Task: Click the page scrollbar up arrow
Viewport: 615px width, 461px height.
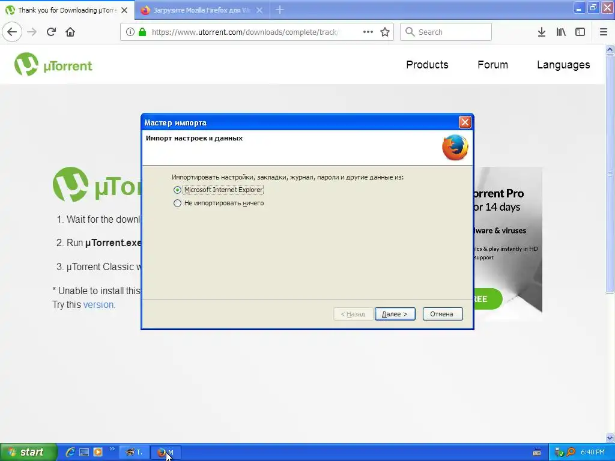Action: pos(610,49)
